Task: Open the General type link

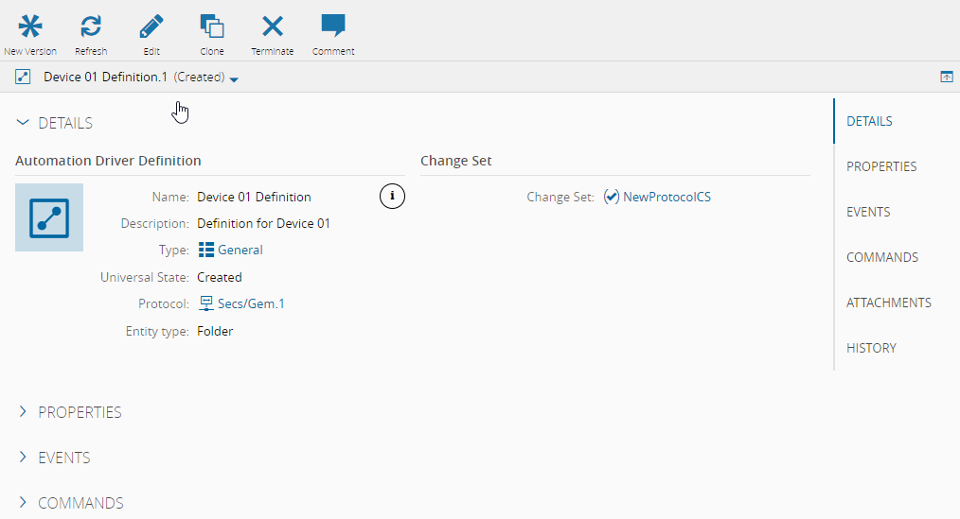Action: [240, 250]
